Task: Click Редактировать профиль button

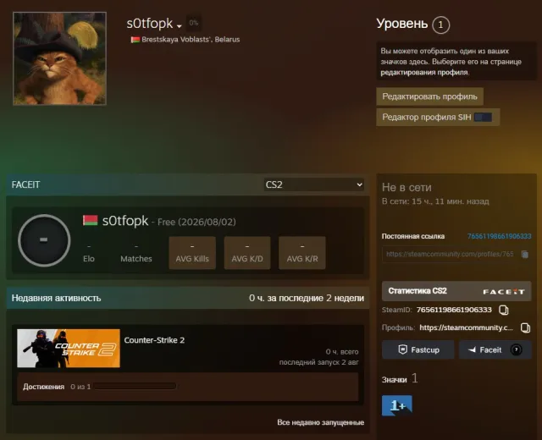Action: coord(429,96)
